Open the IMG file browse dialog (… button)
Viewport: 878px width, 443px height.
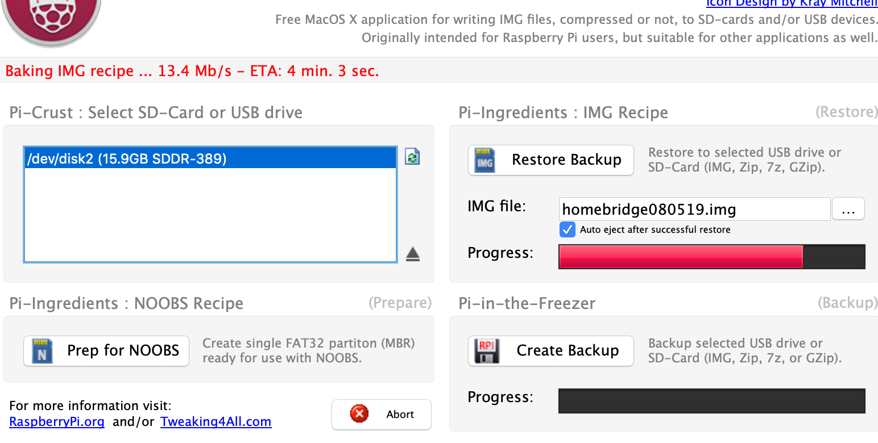pyautogui.click(x=848, y=210)
